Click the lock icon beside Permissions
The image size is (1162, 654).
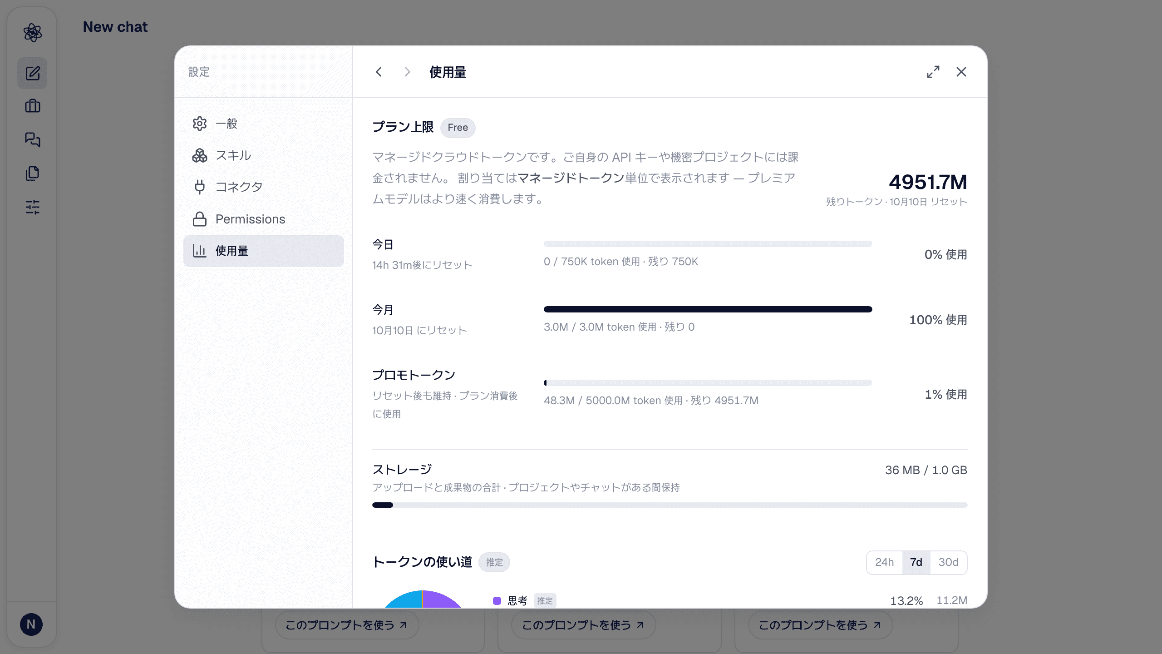click(200, 219)
